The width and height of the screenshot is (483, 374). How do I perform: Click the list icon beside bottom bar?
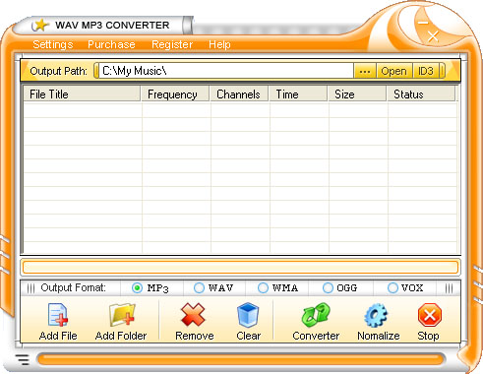tap(23, 359)
